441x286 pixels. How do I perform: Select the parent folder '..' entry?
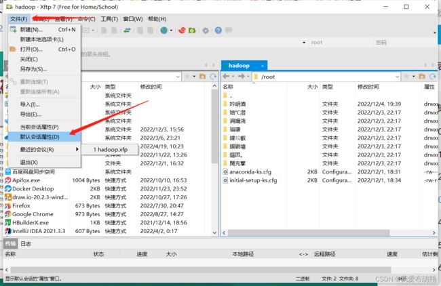[231, 96]
